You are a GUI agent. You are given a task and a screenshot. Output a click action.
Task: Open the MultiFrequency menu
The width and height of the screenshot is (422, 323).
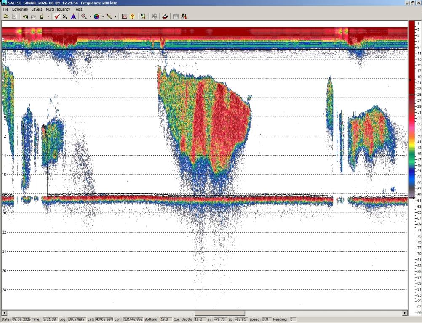(x=58, y=9)
